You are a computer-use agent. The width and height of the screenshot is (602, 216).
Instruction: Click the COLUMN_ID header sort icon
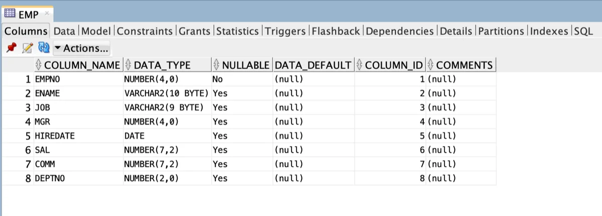tap(360, 65)
